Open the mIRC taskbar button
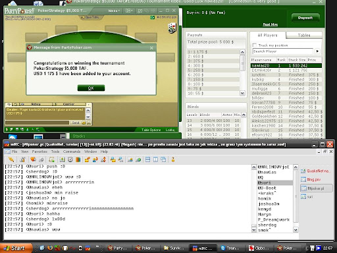337x253 pixels. click(203, 248)
